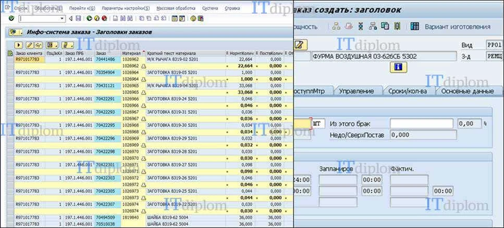504x228 pixels.
Task: Click the collapse triangle beside command field
Action: (x=71, y=19)
